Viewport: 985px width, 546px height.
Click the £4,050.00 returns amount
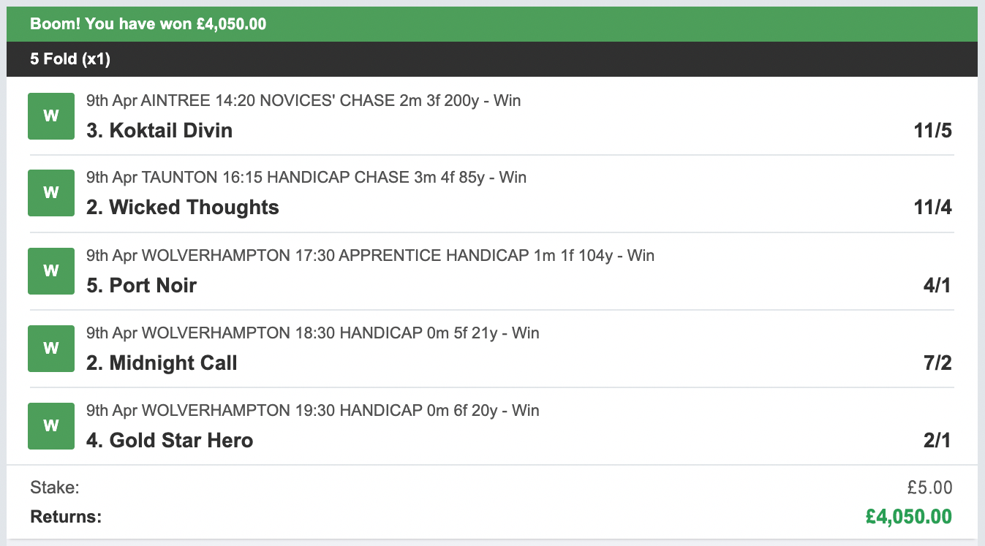click(x=909, y=517)
